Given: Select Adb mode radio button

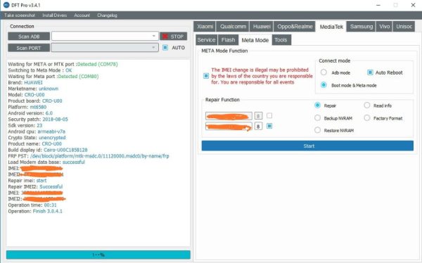Looking at the screenshot, I should tap(324, 72).
